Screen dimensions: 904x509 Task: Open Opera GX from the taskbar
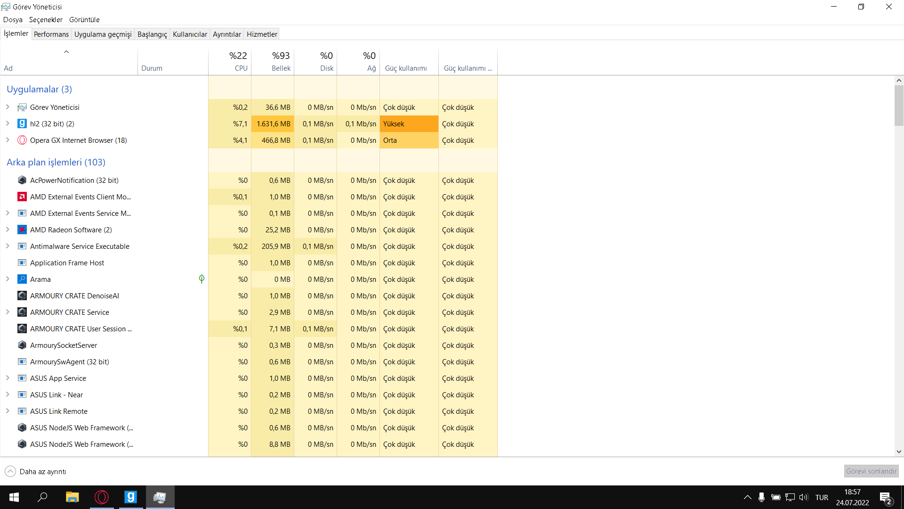point(102,497)
